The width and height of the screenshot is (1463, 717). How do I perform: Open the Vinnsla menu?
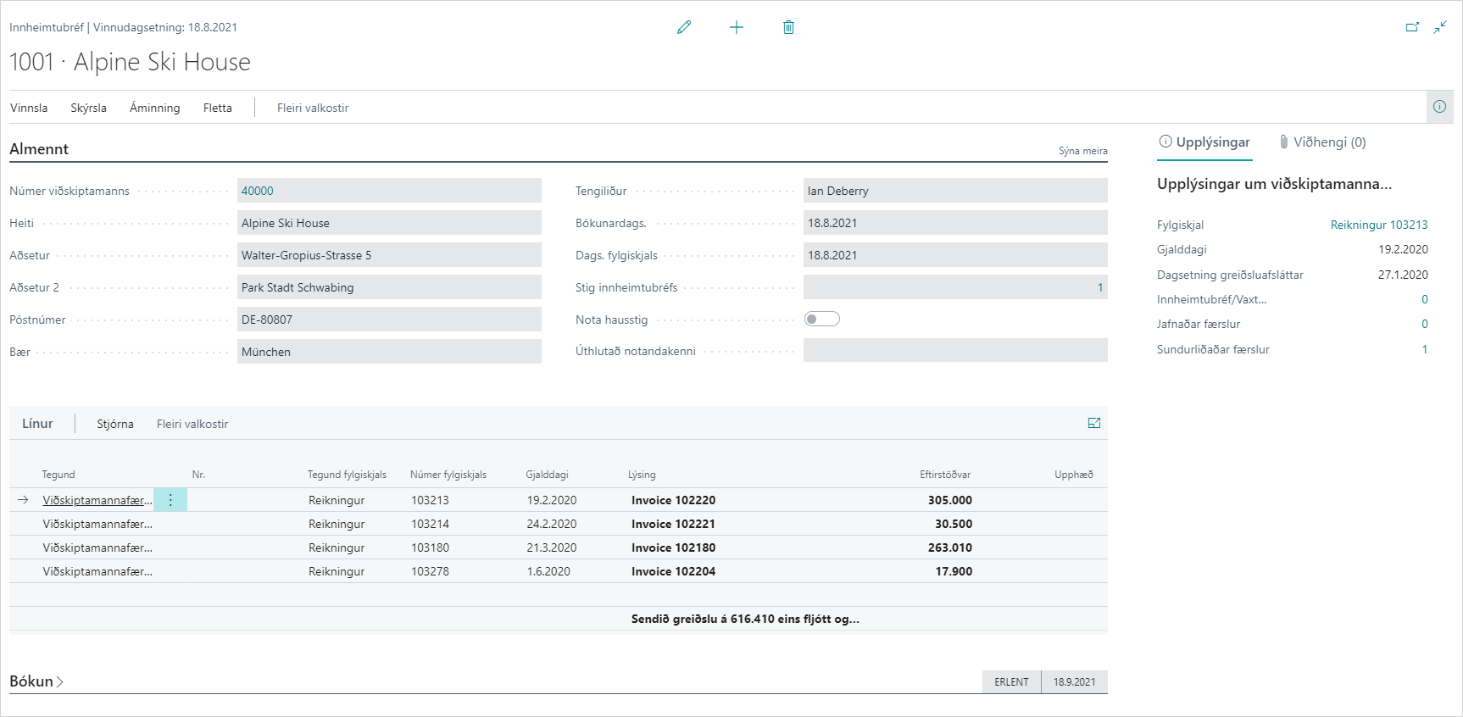(x=29, y=108)
